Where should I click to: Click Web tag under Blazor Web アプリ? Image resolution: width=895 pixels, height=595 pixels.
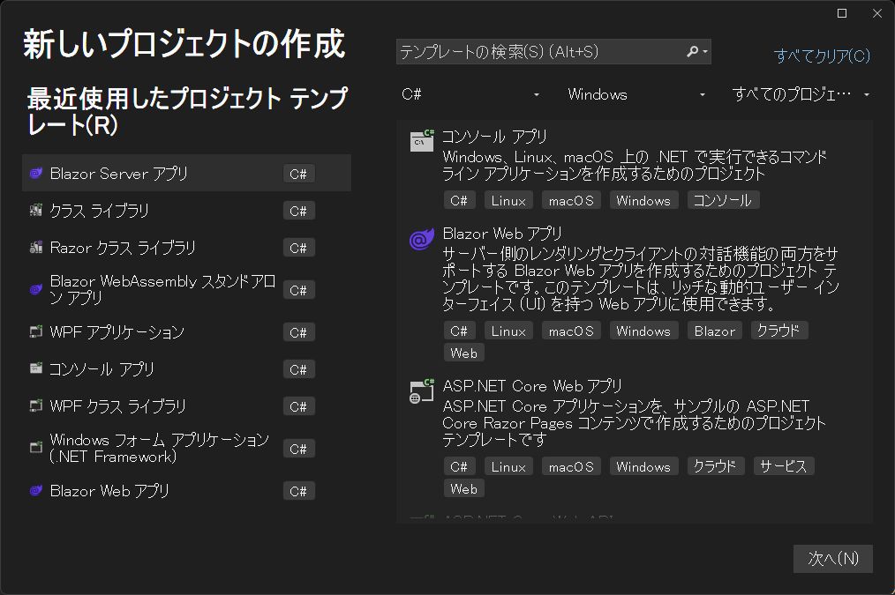[464, 353]
